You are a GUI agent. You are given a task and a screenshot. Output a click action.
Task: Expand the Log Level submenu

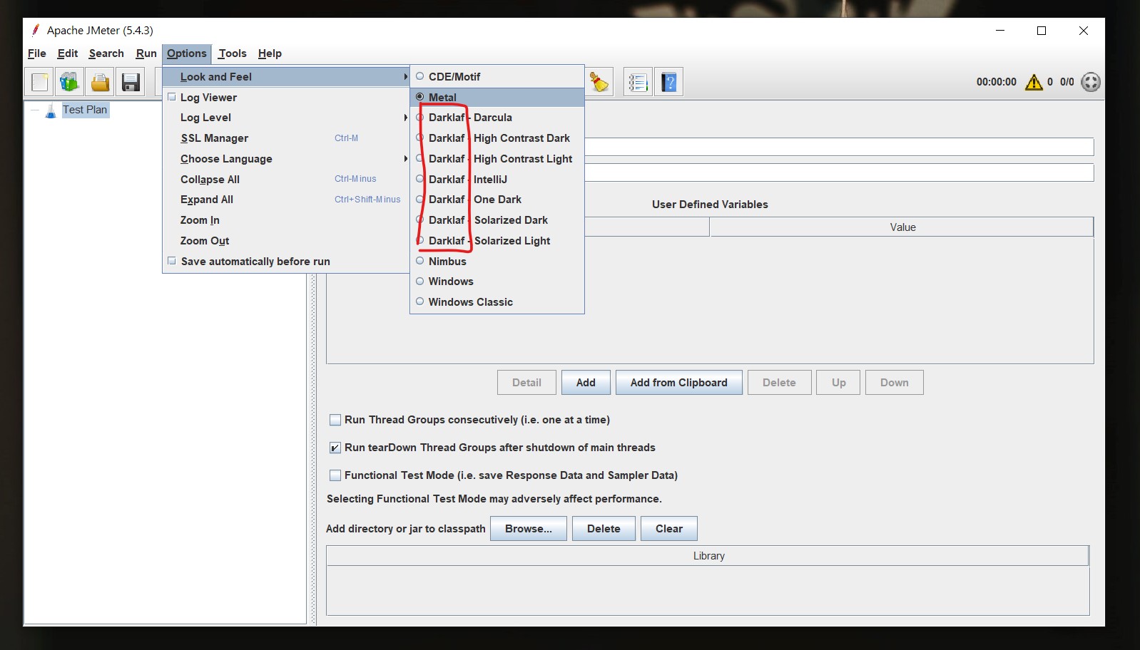[x=286, y=118]
